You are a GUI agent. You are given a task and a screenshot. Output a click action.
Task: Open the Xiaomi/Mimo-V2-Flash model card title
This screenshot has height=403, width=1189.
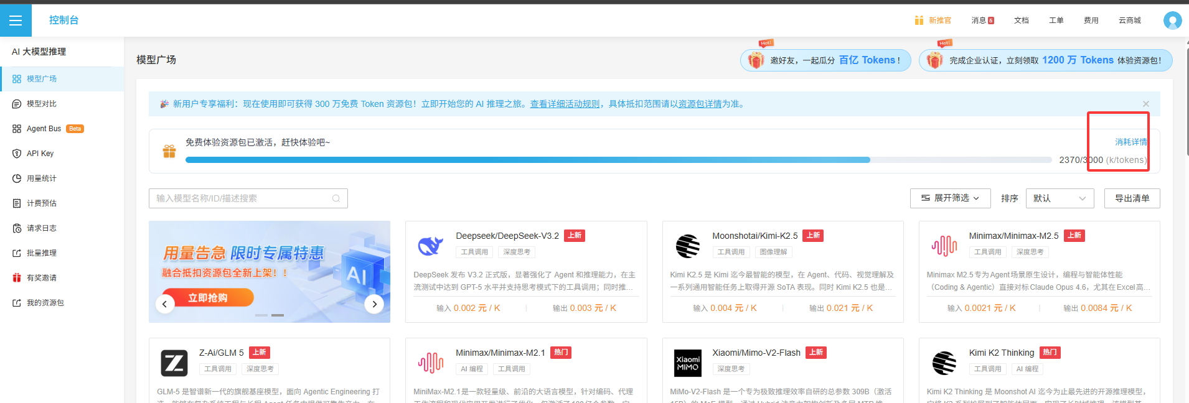[756, 353]
